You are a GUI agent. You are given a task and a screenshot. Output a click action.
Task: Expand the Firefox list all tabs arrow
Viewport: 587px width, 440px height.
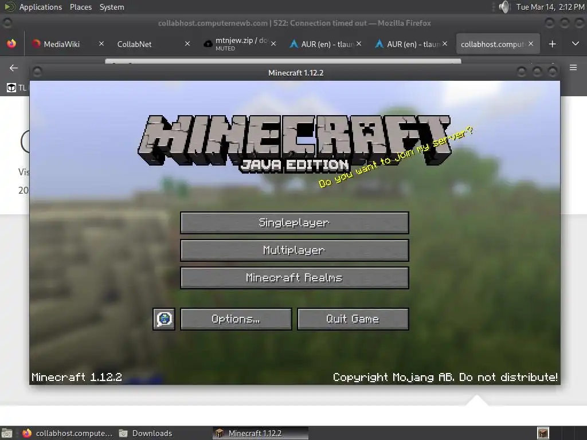pyautogui.click(x=576, y=44)
